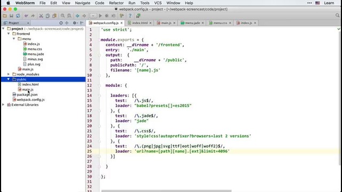Image resolution: width=342 pixels, height=192 pixels.
Task: Open the Apple menu
Action: (9, 3)
